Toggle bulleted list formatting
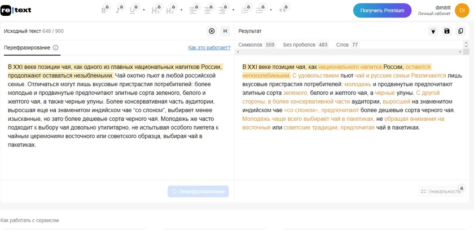Screen dimensions: 474x230 tap(260, 10)
